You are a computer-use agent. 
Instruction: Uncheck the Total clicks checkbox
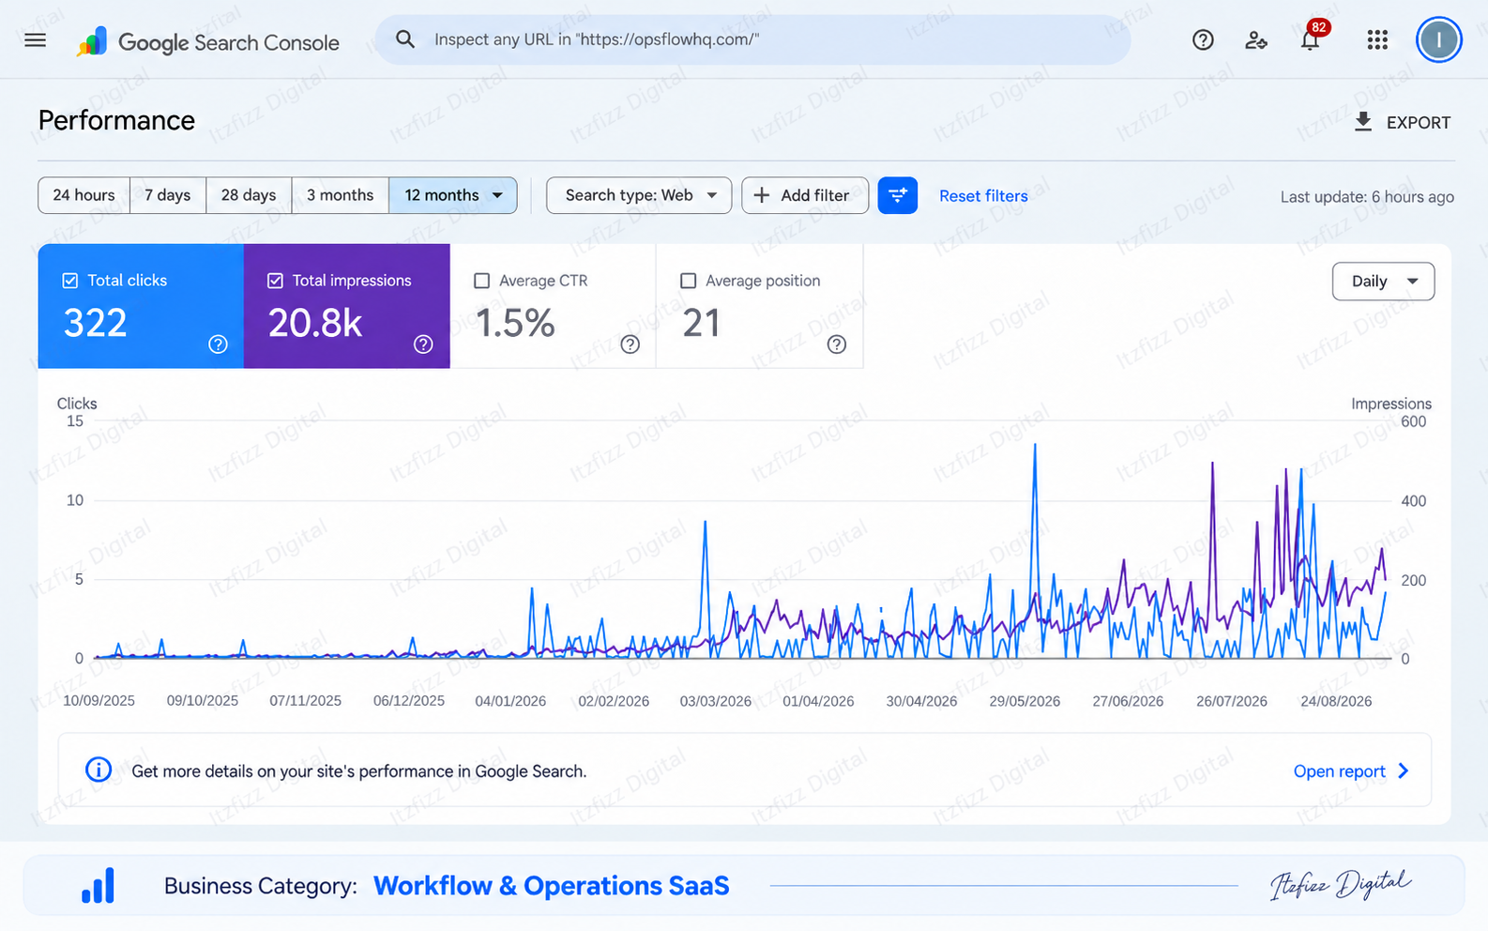tap(69, 281)
